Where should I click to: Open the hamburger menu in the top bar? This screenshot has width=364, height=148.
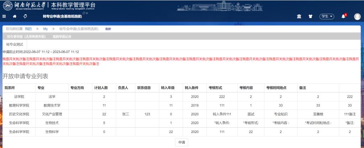[x=4, y=16]
